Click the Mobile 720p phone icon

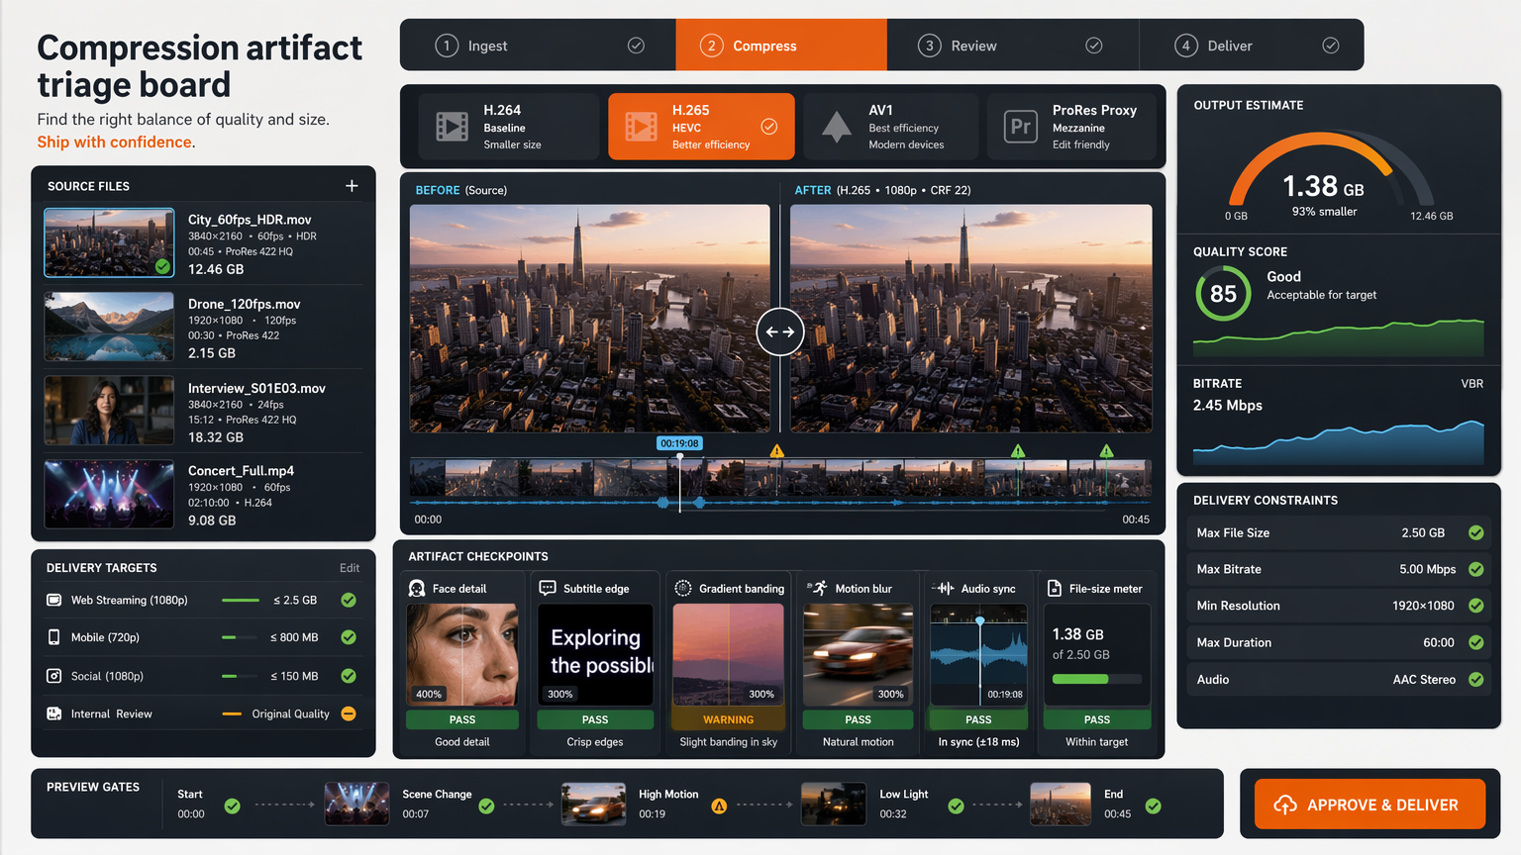[x=53, y=637]
